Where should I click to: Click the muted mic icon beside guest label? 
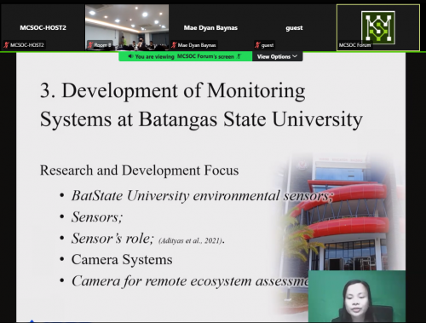[x=257, y=45]
